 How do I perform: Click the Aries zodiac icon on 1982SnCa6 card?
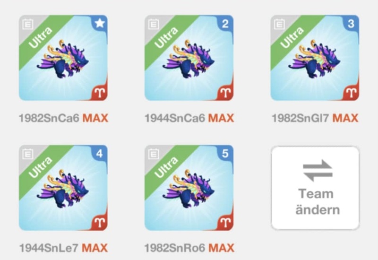pos(100,93)
